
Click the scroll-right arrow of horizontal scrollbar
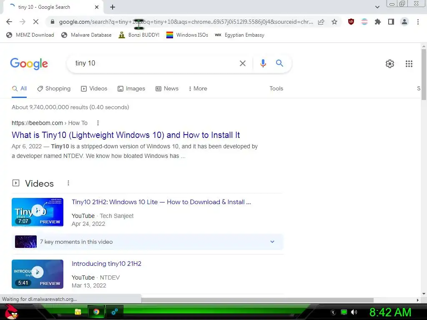[418, 300]
